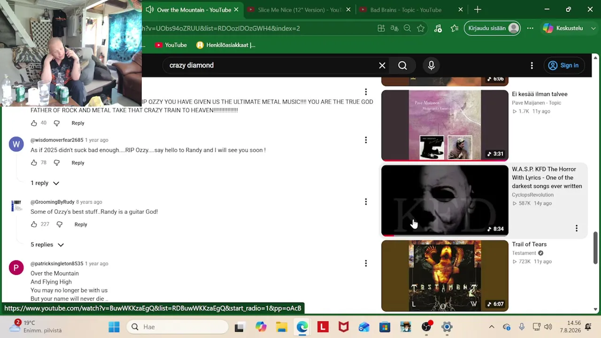The height and width of the screenshot is (338, 601).
Task: Reply to the RIP OZZY comment
Action: pos(78,123)
